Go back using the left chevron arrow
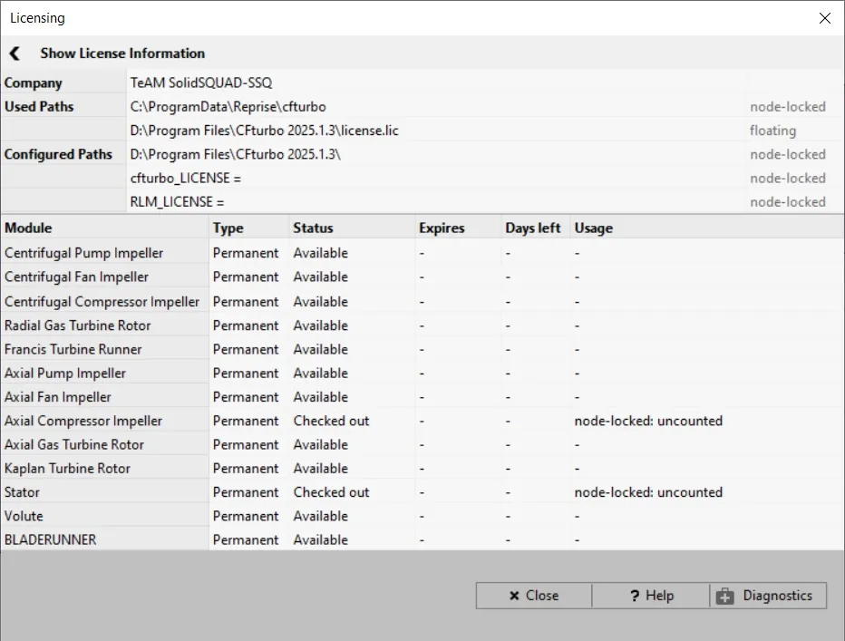 (15, 53)
